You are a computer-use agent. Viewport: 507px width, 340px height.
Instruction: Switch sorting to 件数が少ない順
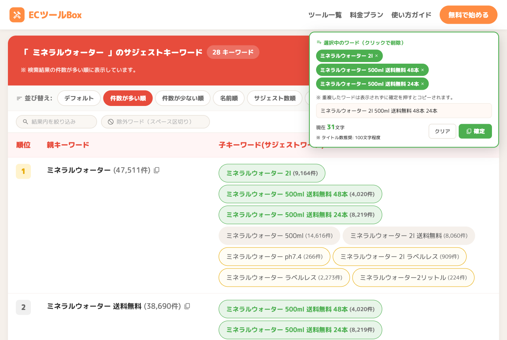click(183, 98)
